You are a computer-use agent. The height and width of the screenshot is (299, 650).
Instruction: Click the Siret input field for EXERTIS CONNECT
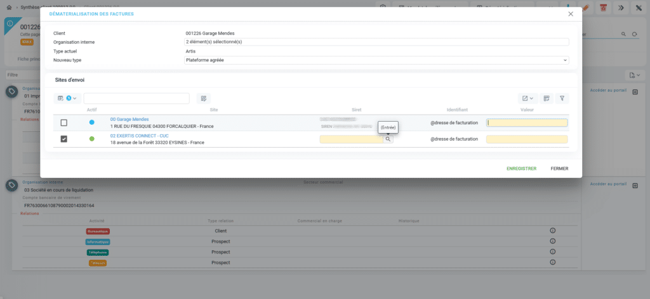tap(351, 139)
